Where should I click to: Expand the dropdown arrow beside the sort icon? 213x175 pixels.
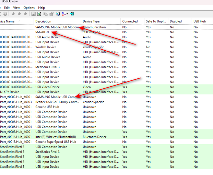click(67, 14)
